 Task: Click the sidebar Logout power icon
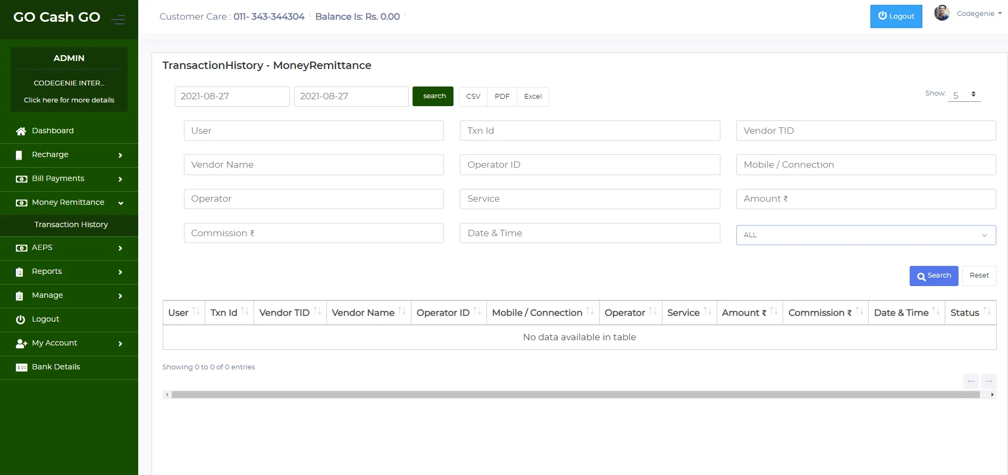(x=20, y=319)
